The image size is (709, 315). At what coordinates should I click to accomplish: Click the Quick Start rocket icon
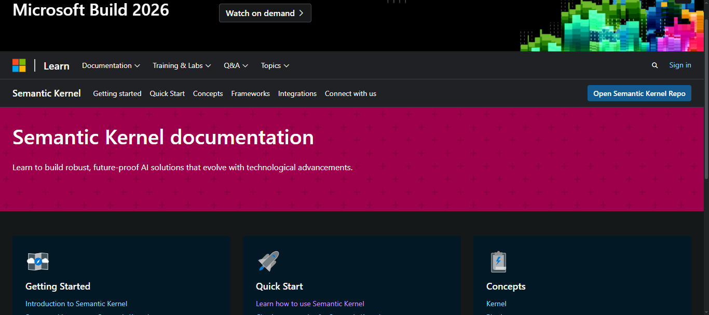tap(268, 262)
